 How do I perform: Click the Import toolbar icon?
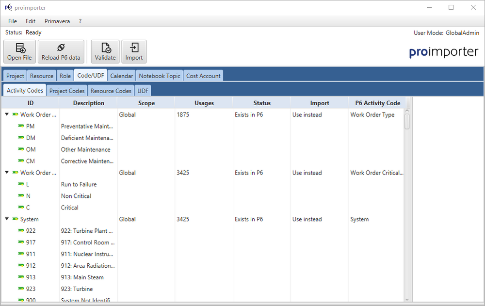click(x=134, y=48)
